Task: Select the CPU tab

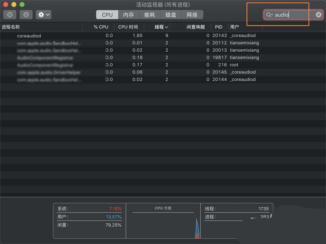Action: 107,14
